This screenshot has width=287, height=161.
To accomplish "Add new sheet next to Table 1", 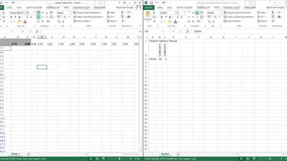I will 28,154.
